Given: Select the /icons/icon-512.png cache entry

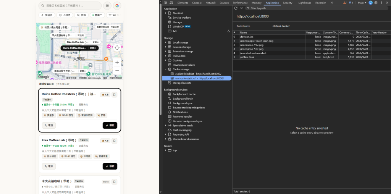Looking at the screenshot, I should (312, 49).
